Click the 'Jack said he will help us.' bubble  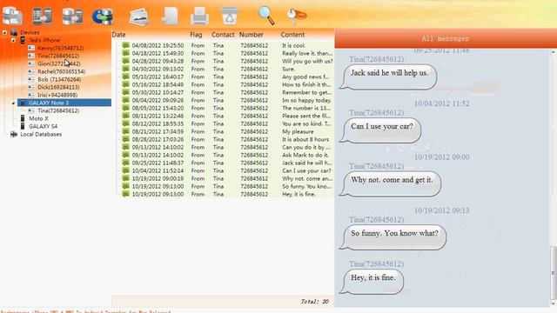click(388, 77)
